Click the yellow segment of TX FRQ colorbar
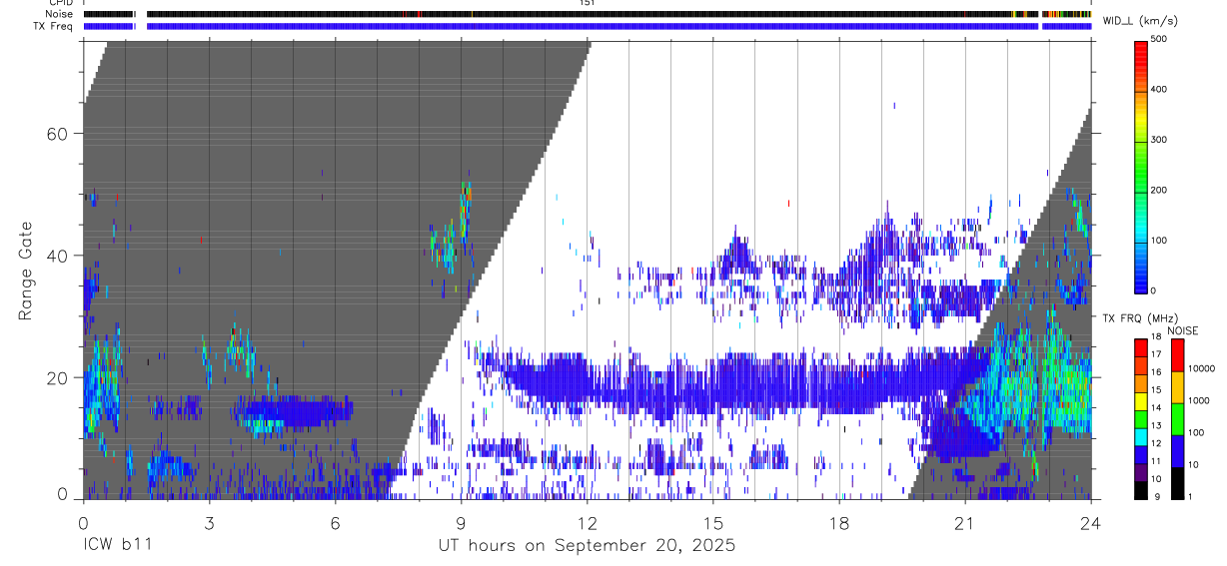The height and width of the screenshot is (566, 1227). (x=1141, y=401)
